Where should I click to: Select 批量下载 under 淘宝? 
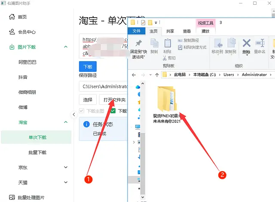(37, 152)
